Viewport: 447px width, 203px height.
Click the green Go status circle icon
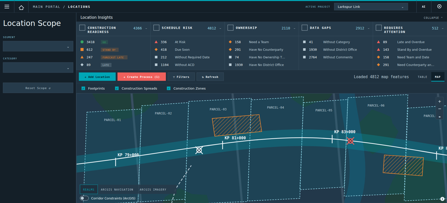pos(82,42)
